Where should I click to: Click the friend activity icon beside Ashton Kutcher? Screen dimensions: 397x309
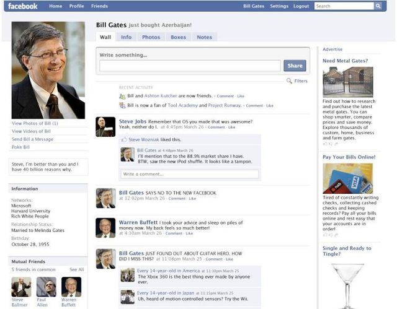(122, 97)
